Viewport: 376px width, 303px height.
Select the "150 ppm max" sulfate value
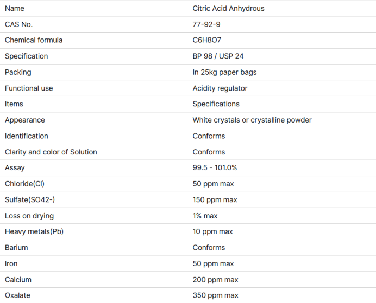coord(215,199)
